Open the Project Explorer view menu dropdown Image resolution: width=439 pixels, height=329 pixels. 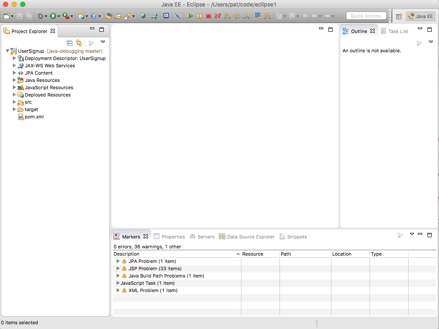pos(103,42)
